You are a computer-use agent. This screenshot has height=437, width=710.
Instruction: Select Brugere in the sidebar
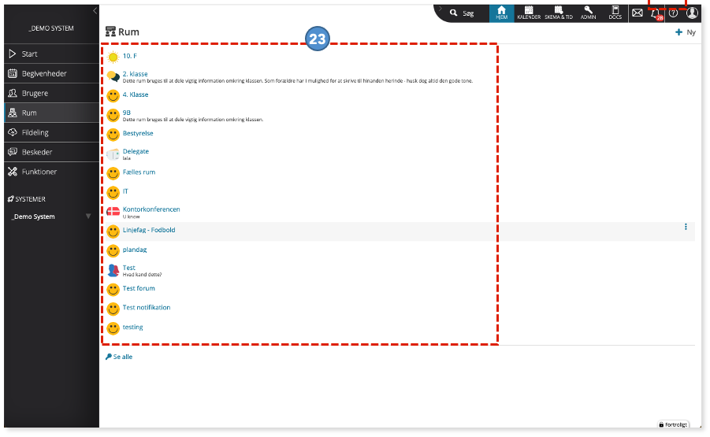(52, 93)
